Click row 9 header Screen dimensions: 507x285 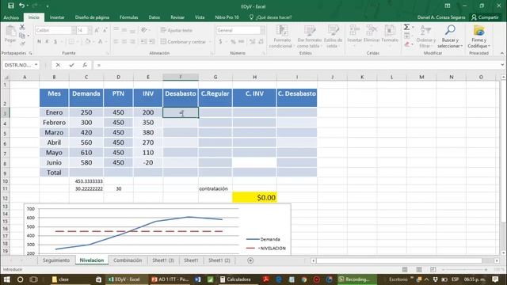5,173
